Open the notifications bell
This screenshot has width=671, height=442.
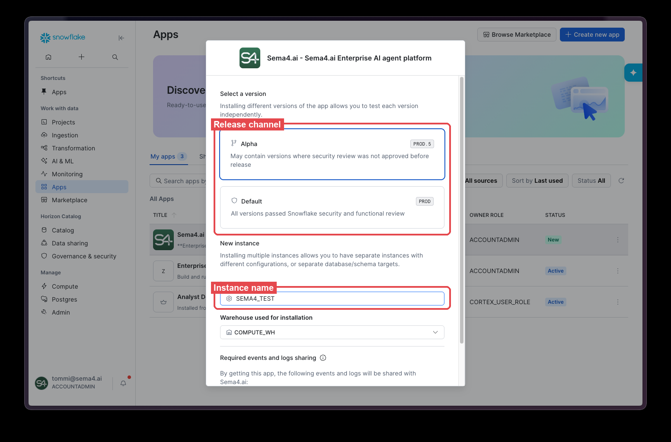pos(123,383)
